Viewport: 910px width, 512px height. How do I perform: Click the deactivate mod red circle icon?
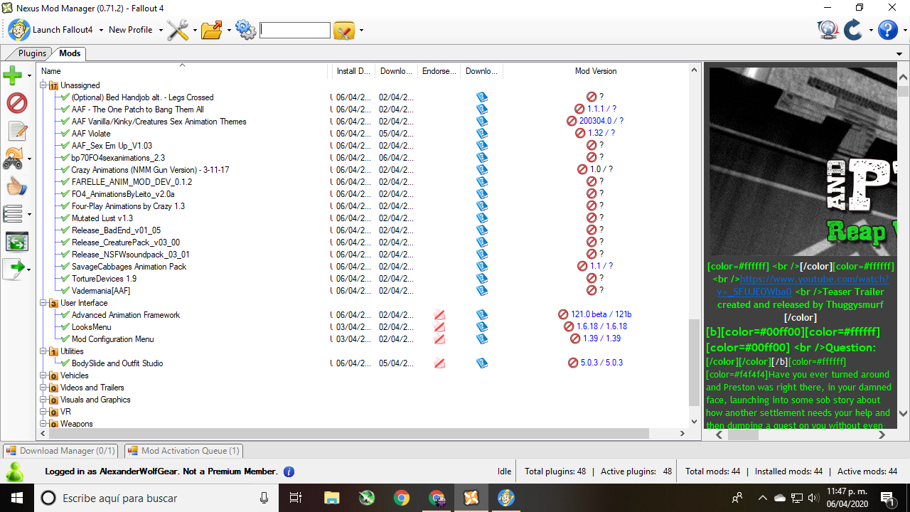click(16, 103)
